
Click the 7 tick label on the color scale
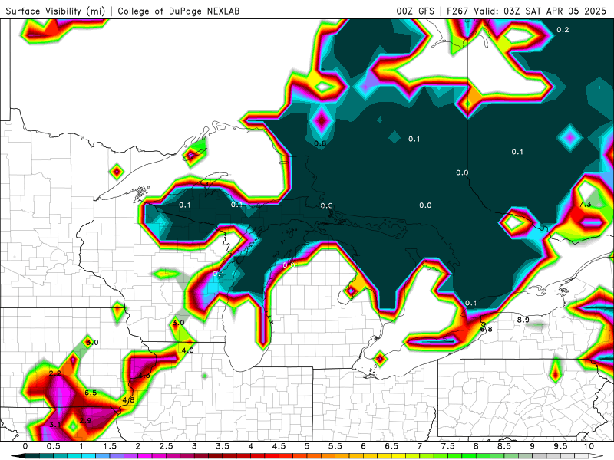coord(420,446)
